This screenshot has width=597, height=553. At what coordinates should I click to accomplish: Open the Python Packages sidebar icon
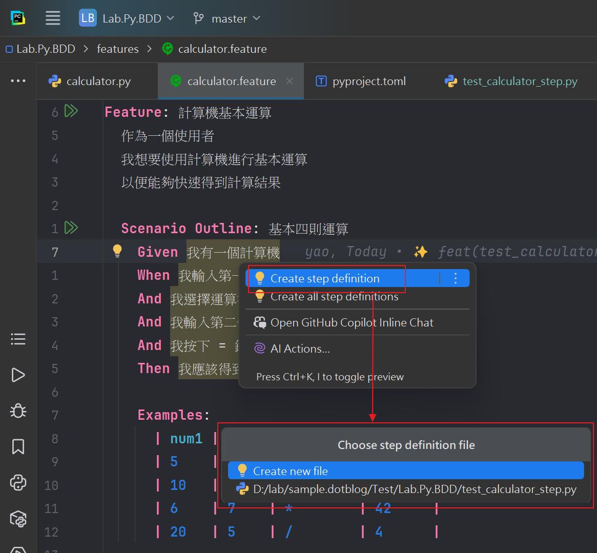pos(18,519)
